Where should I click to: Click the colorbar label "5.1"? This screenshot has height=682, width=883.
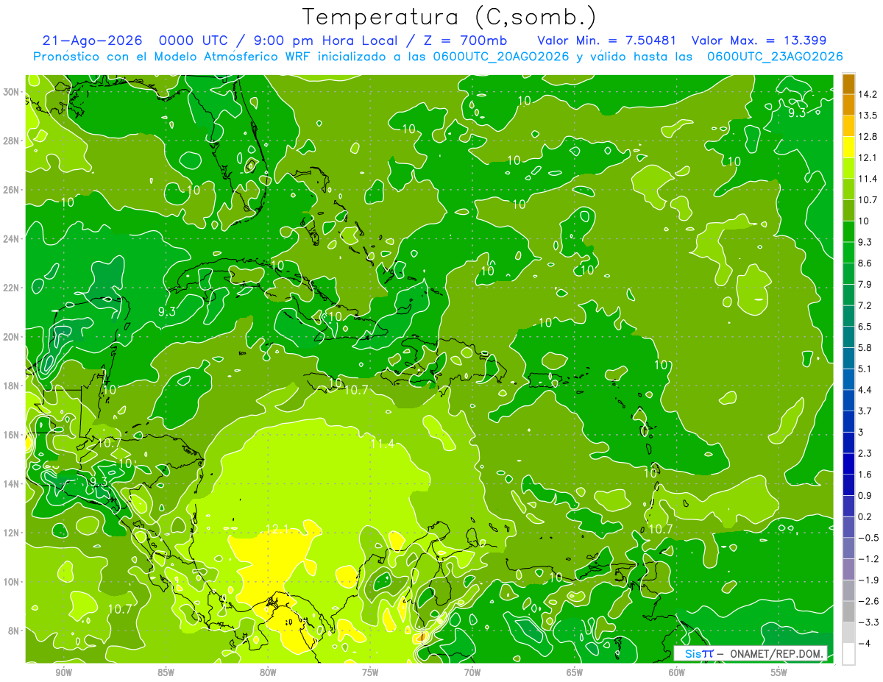pyautogui.click(x=865, y=369)
